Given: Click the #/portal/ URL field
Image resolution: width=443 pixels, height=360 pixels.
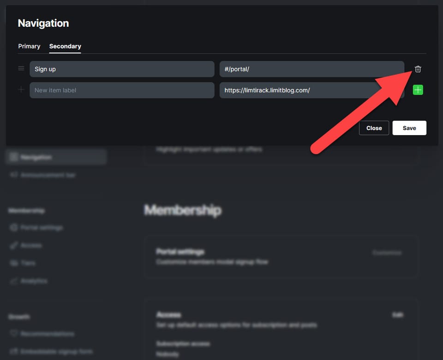Looking at the screenshot, I should 312,69.
